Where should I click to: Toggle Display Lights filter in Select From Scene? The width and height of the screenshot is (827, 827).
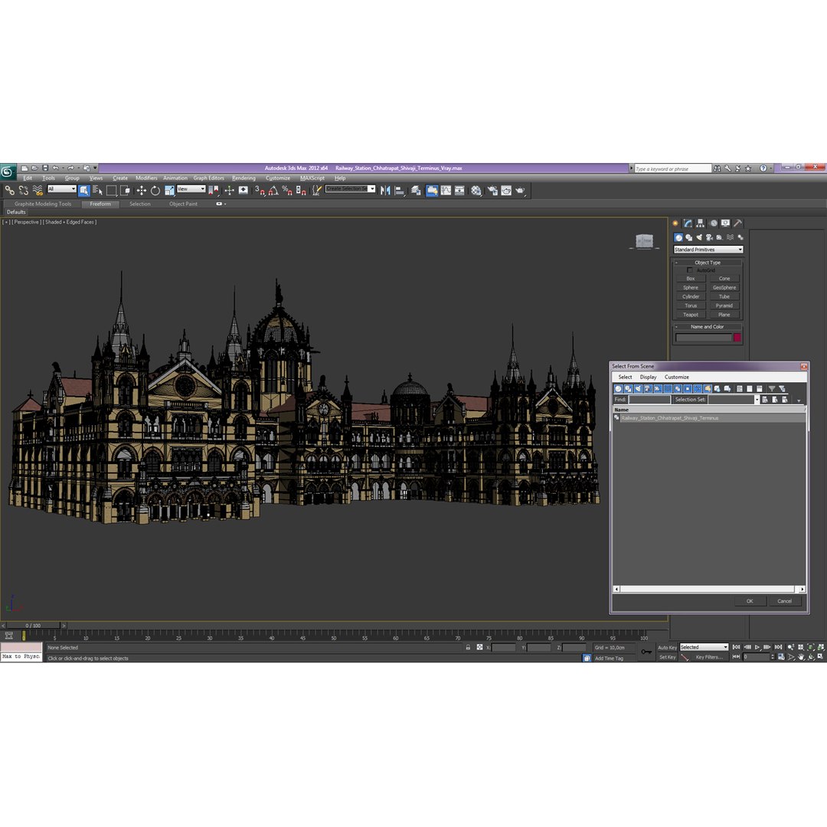(638, 389)
